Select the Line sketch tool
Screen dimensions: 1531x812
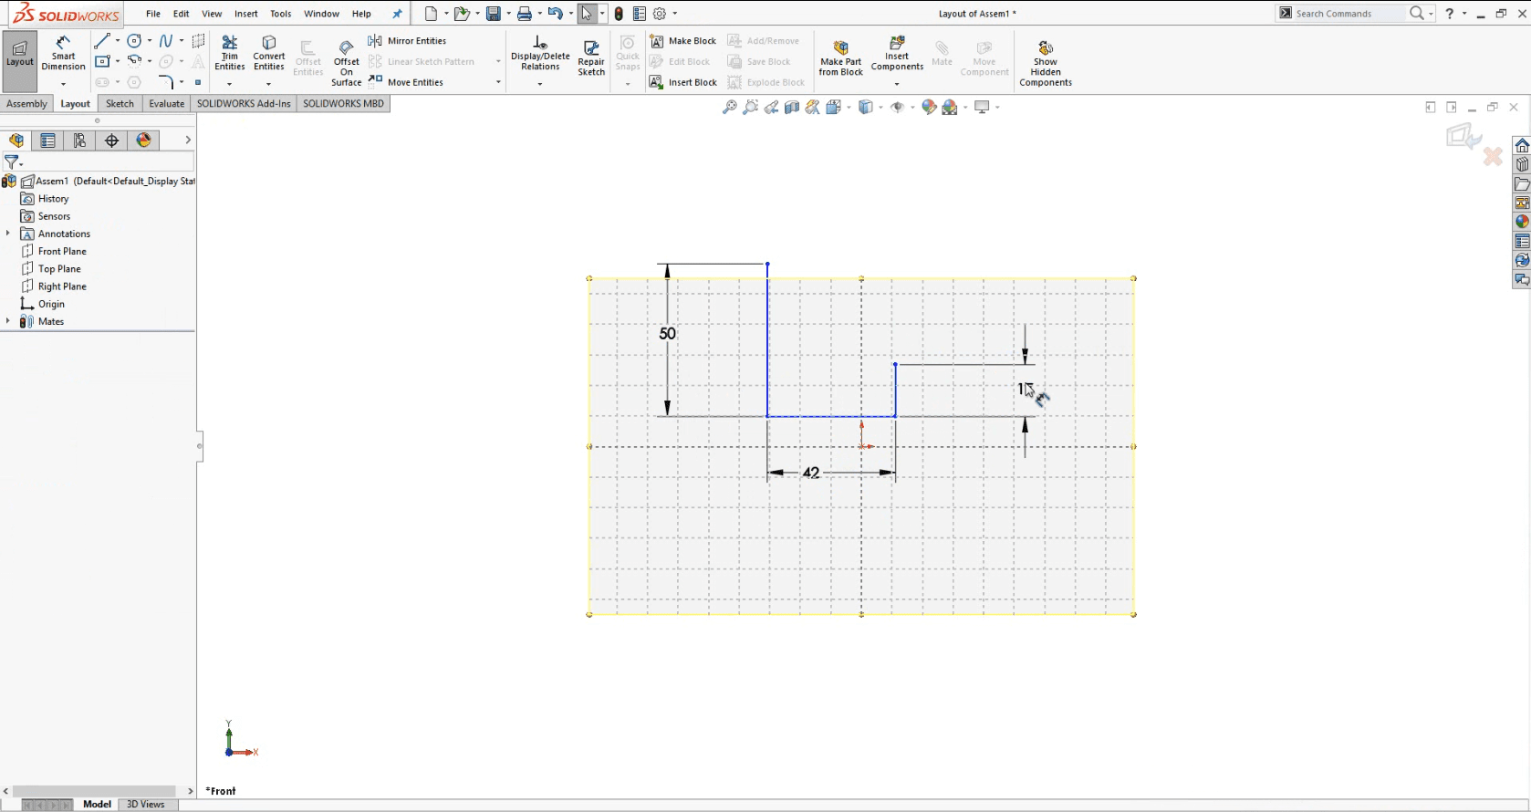coord(102,41)
